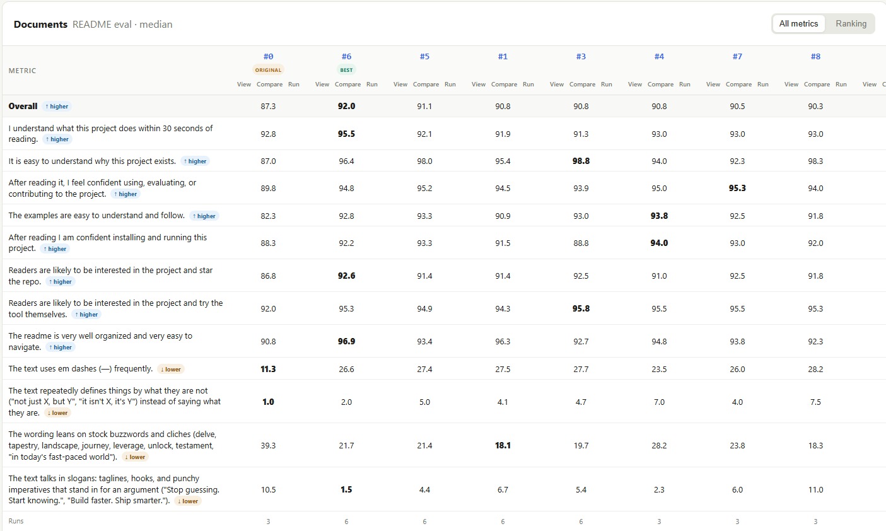
Task: Click 'confident installing and running' metric label
Action: tap(107, 243)
